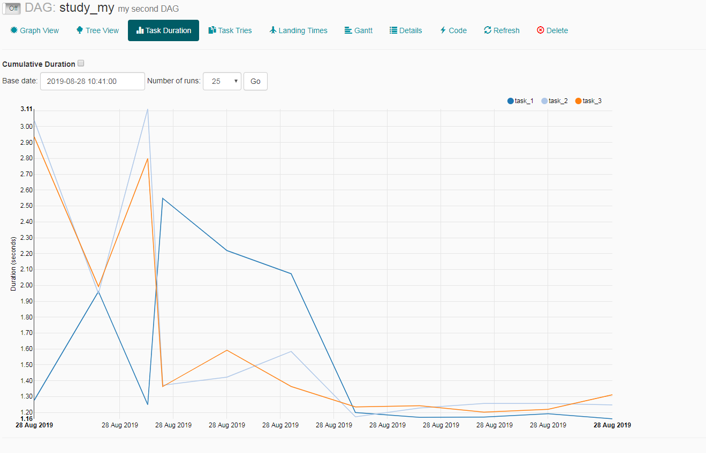Toggle the DAG Off switch
This screenshot has height=453, width=706.
tap(13, 9)
